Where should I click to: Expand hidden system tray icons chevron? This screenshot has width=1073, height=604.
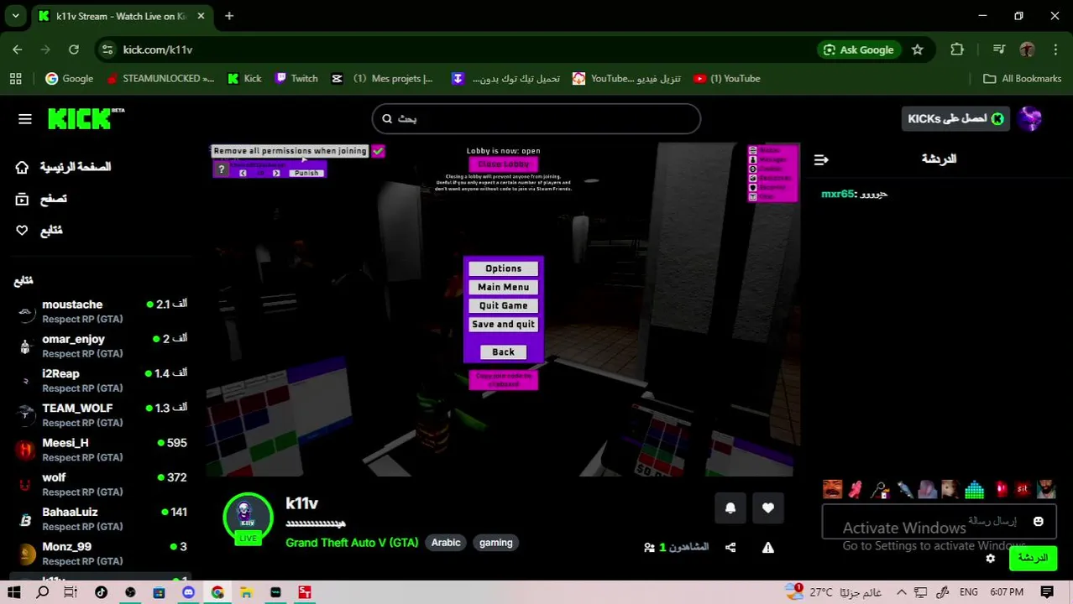[x=901, y=592]
